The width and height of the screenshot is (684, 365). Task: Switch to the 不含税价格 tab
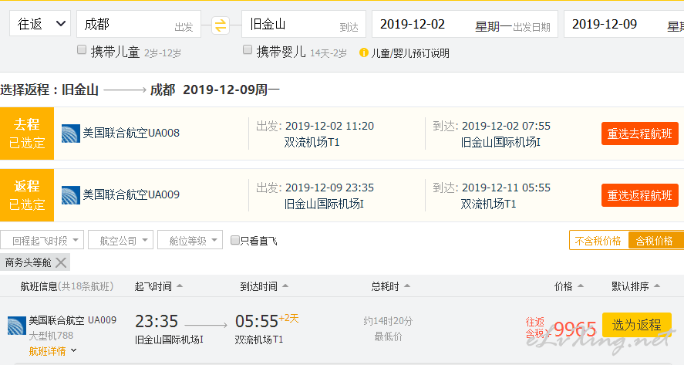click(598, 241)
